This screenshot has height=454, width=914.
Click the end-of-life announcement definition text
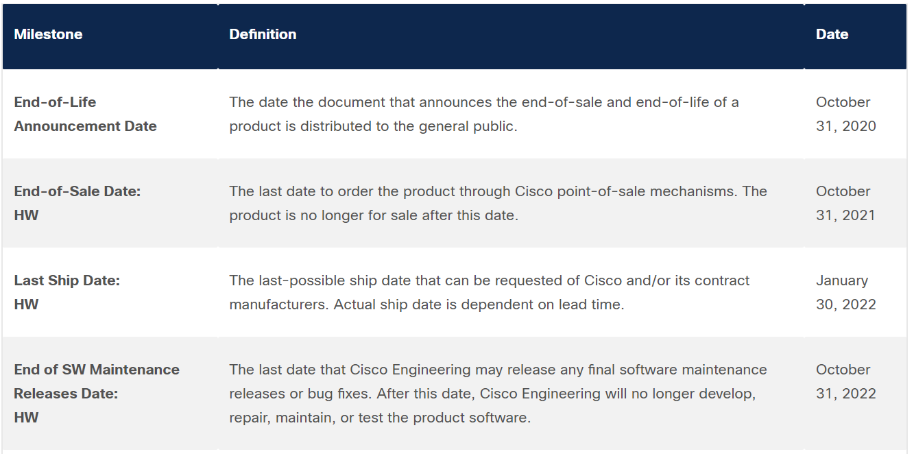pyautogui.click(x=484, y=114)
